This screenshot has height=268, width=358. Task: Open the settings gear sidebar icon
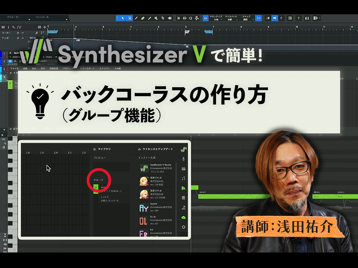point(183,227)
